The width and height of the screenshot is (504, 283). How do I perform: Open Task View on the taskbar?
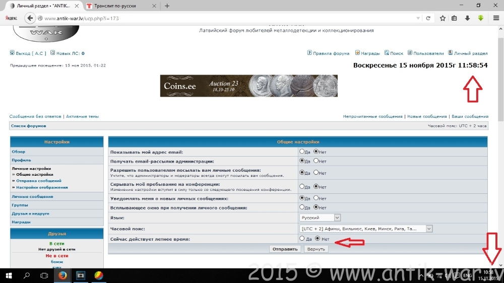(44, 275)
